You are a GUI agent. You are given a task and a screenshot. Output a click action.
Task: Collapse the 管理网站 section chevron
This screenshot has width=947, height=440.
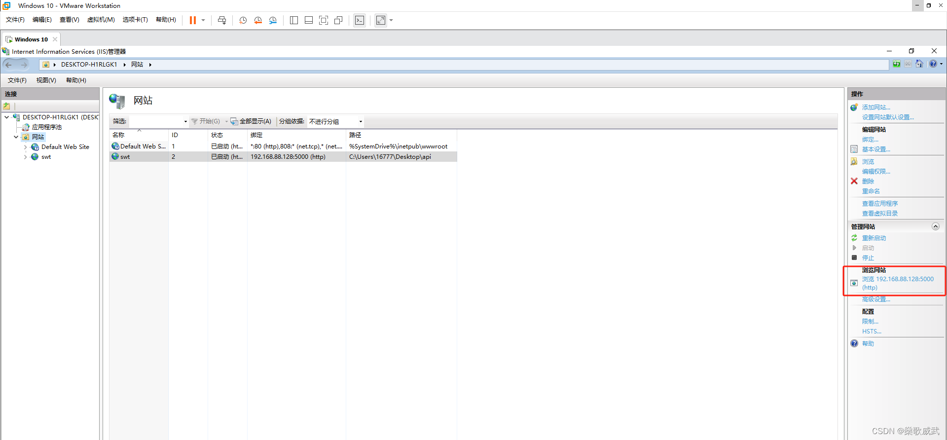936,226
